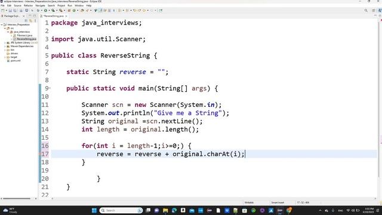Viewport: 382px width, 215px height.
Task: Open the New toolbar dropdown arrow
Action: pyautogui.click(x=6, y=11)
